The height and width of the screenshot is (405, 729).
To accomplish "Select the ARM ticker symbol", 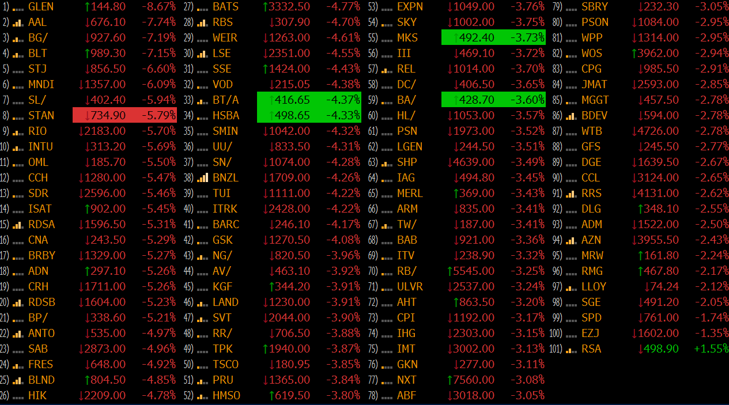I will coord(407,209).
